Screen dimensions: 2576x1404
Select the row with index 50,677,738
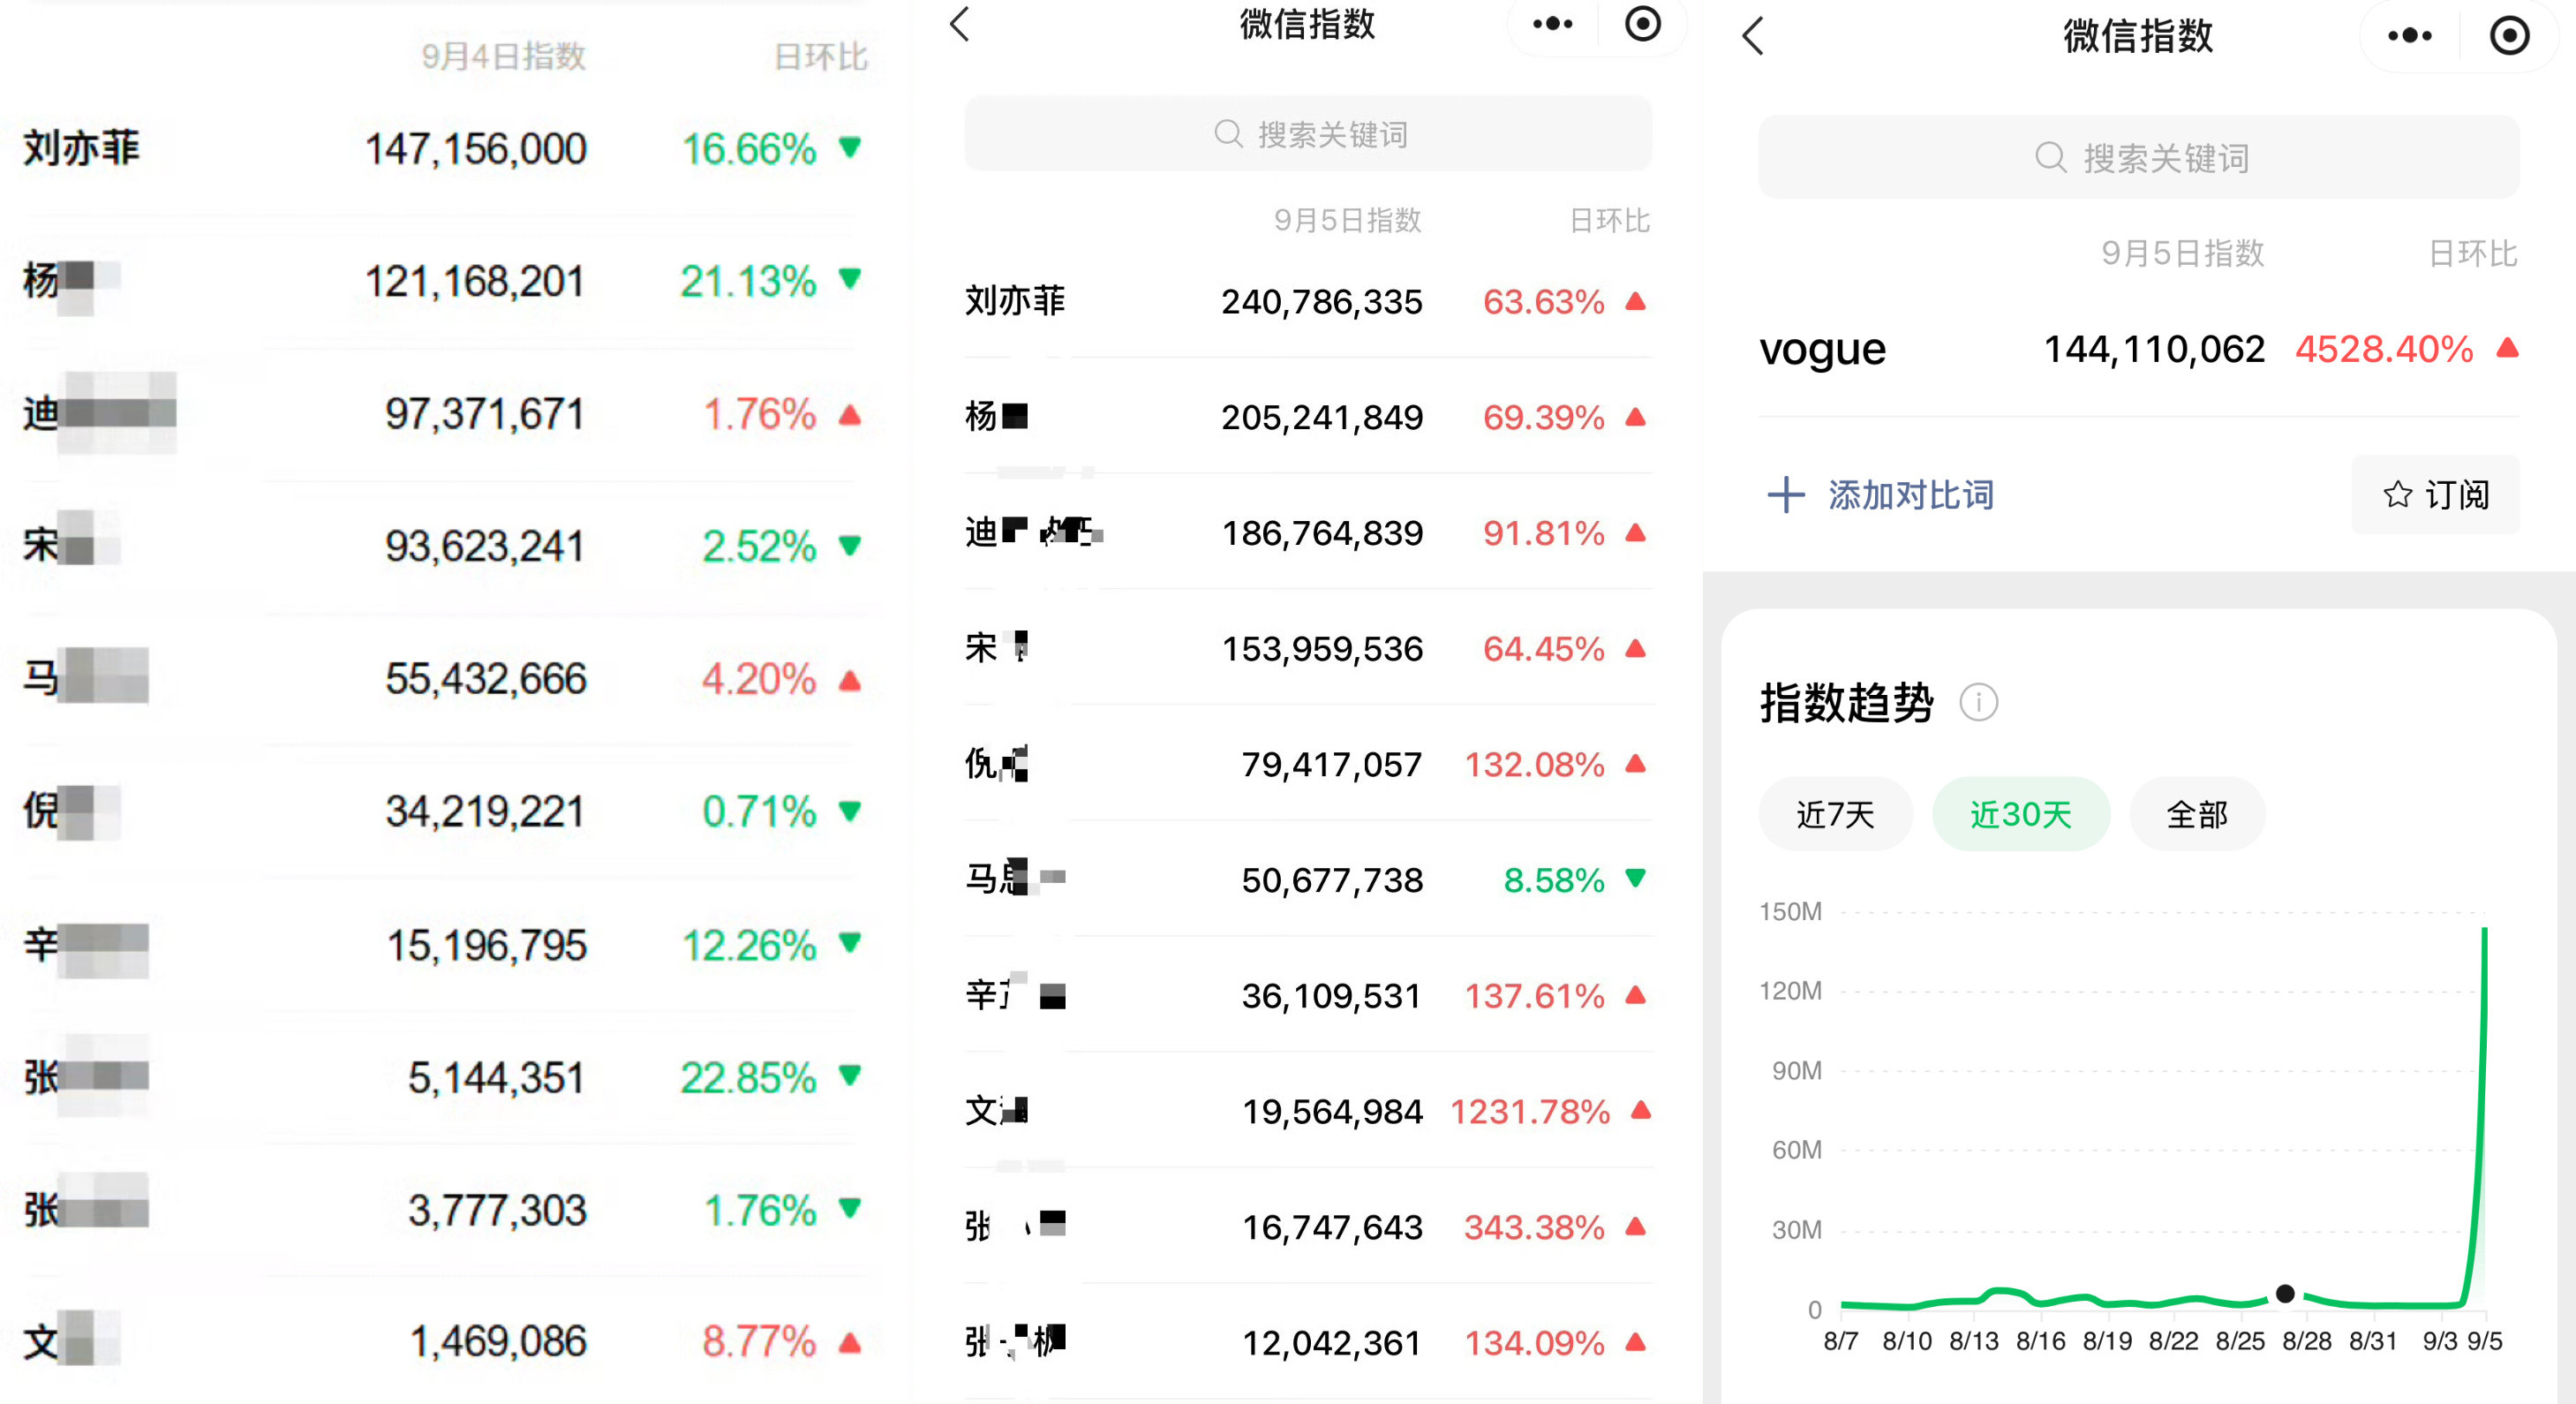(x=1308, y=880)
